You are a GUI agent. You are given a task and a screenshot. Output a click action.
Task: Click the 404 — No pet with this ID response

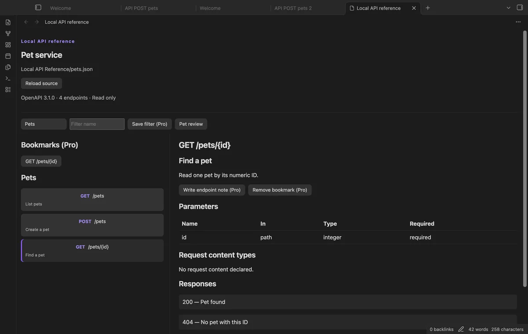[348, 322]
